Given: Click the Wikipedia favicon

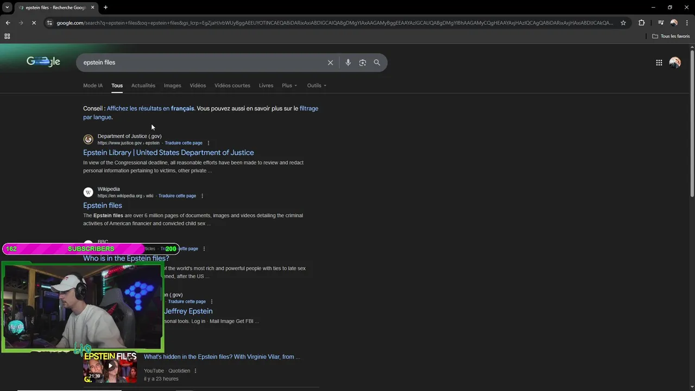Looking at the screenshot, I should (x=88, y=192).
